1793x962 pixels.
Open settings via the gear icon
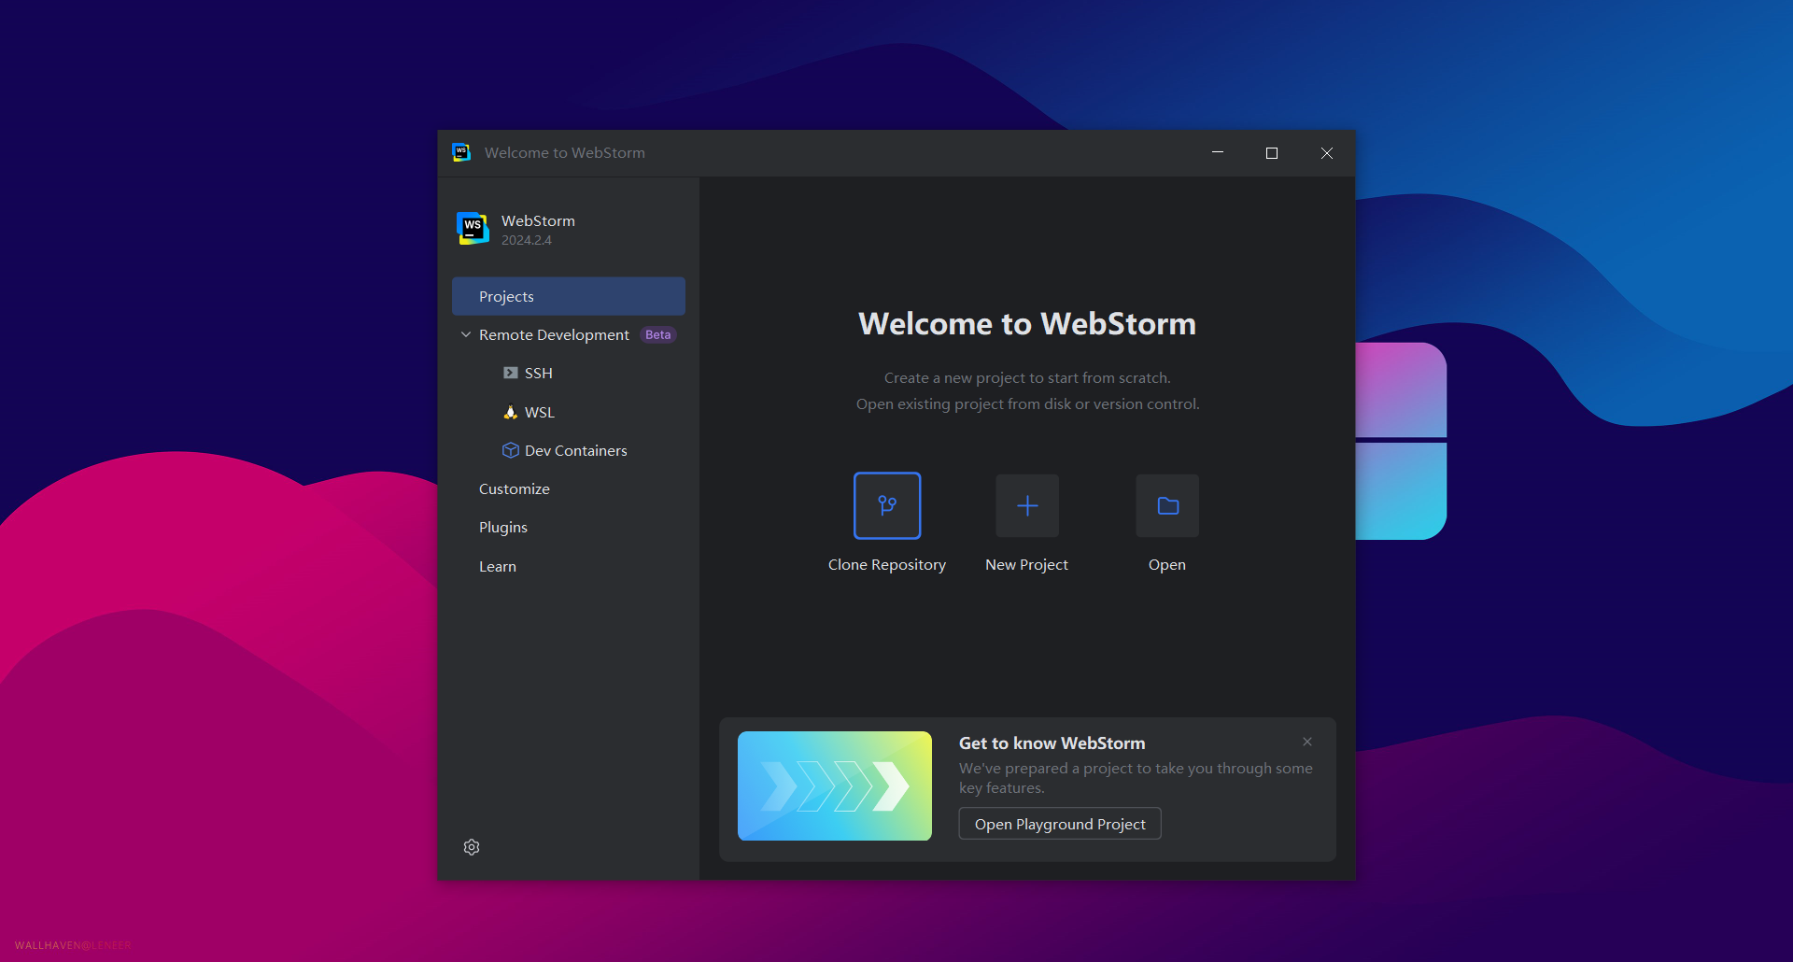[x=472, y=847]
